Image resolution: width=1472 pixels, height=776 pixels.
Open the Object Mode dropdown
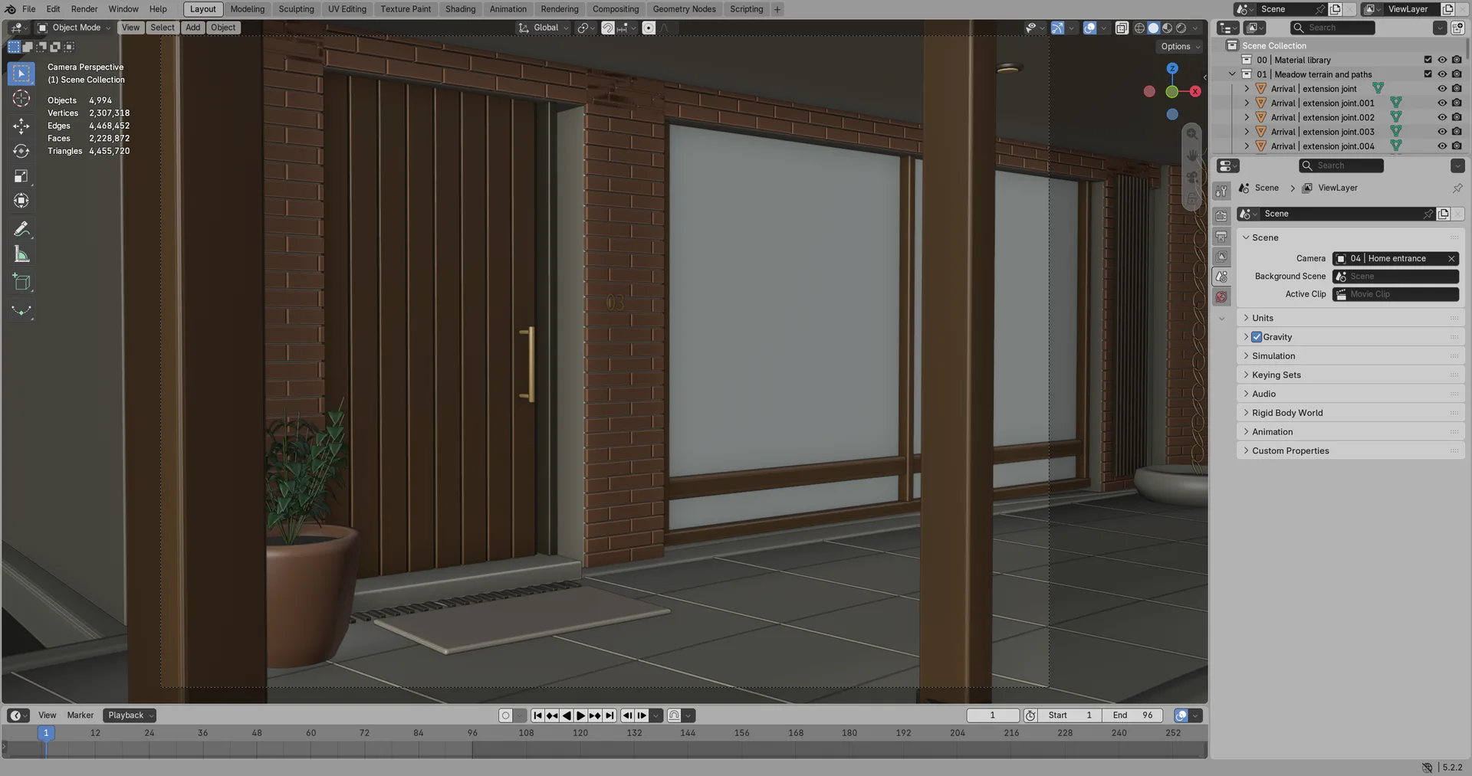click(74, 28)
